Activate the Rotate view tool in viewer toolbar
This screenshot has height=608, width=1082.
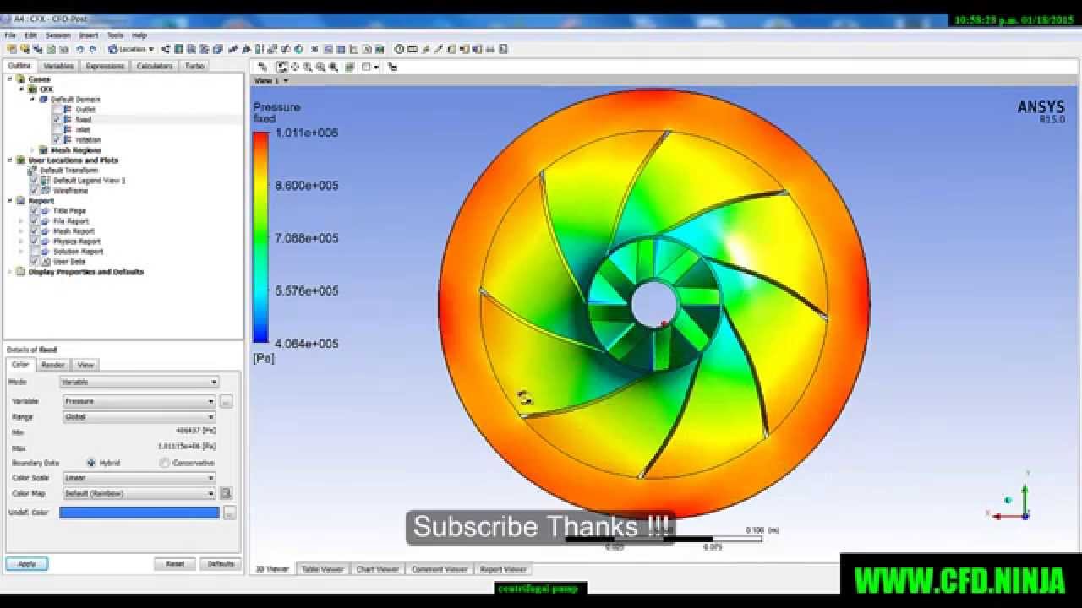tap(281, 67)
